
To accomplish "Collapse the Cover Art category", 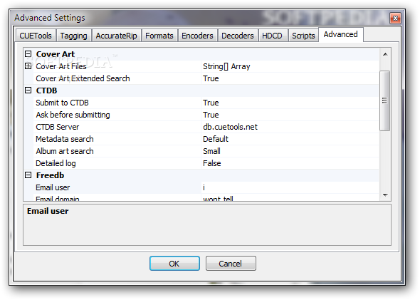I will click(x=28, y=54).
